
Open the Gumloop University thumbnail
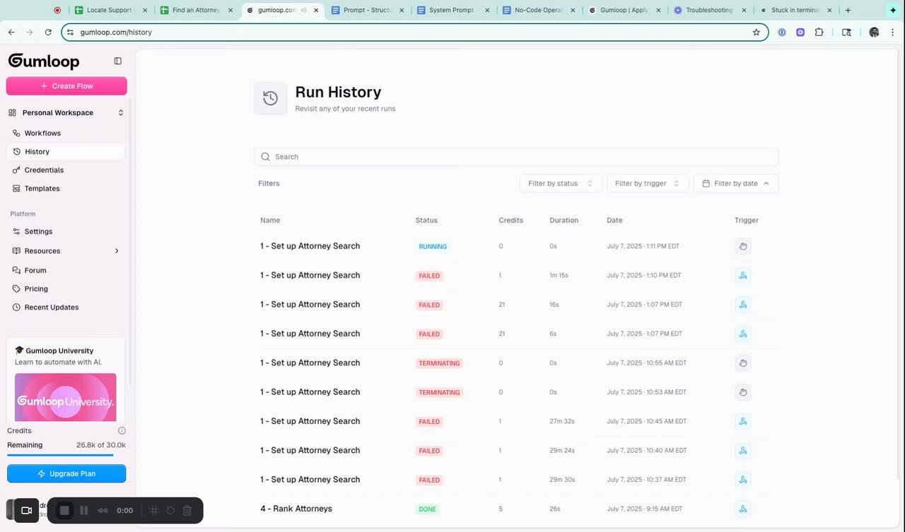click(x=66, y=398)
